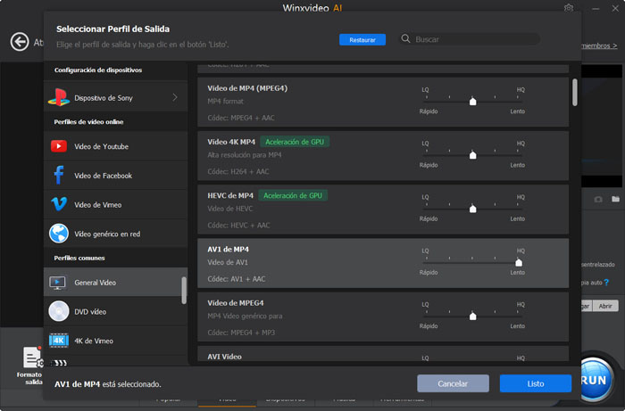Viewport: 625px width, 411px height.
Task: Click the globe icon for generic web video
Action: point(59,234)
